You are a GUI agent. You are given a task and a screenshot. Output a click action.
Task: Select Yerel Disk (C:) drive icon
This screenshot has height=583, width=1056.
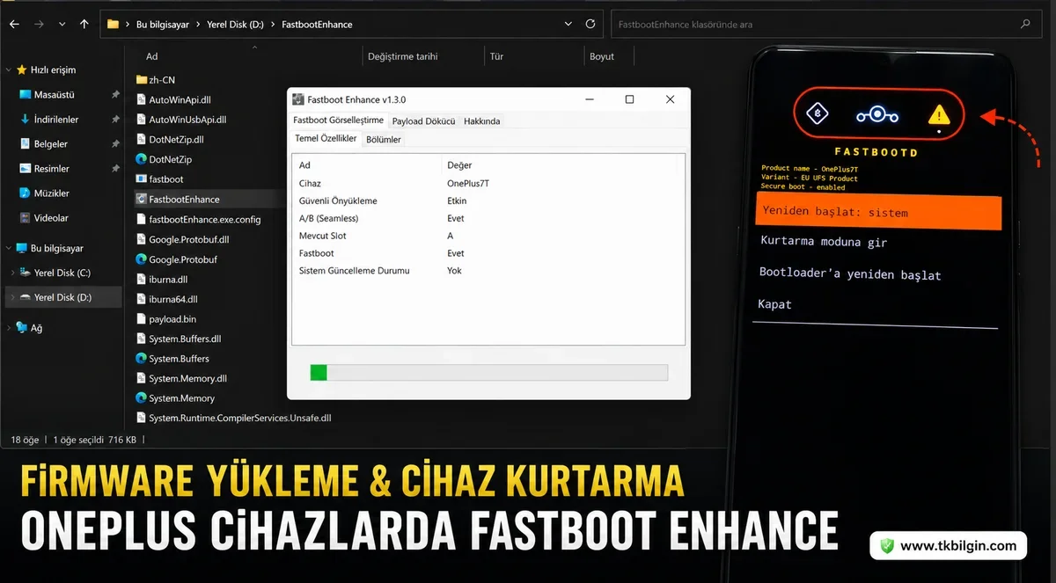25,273
